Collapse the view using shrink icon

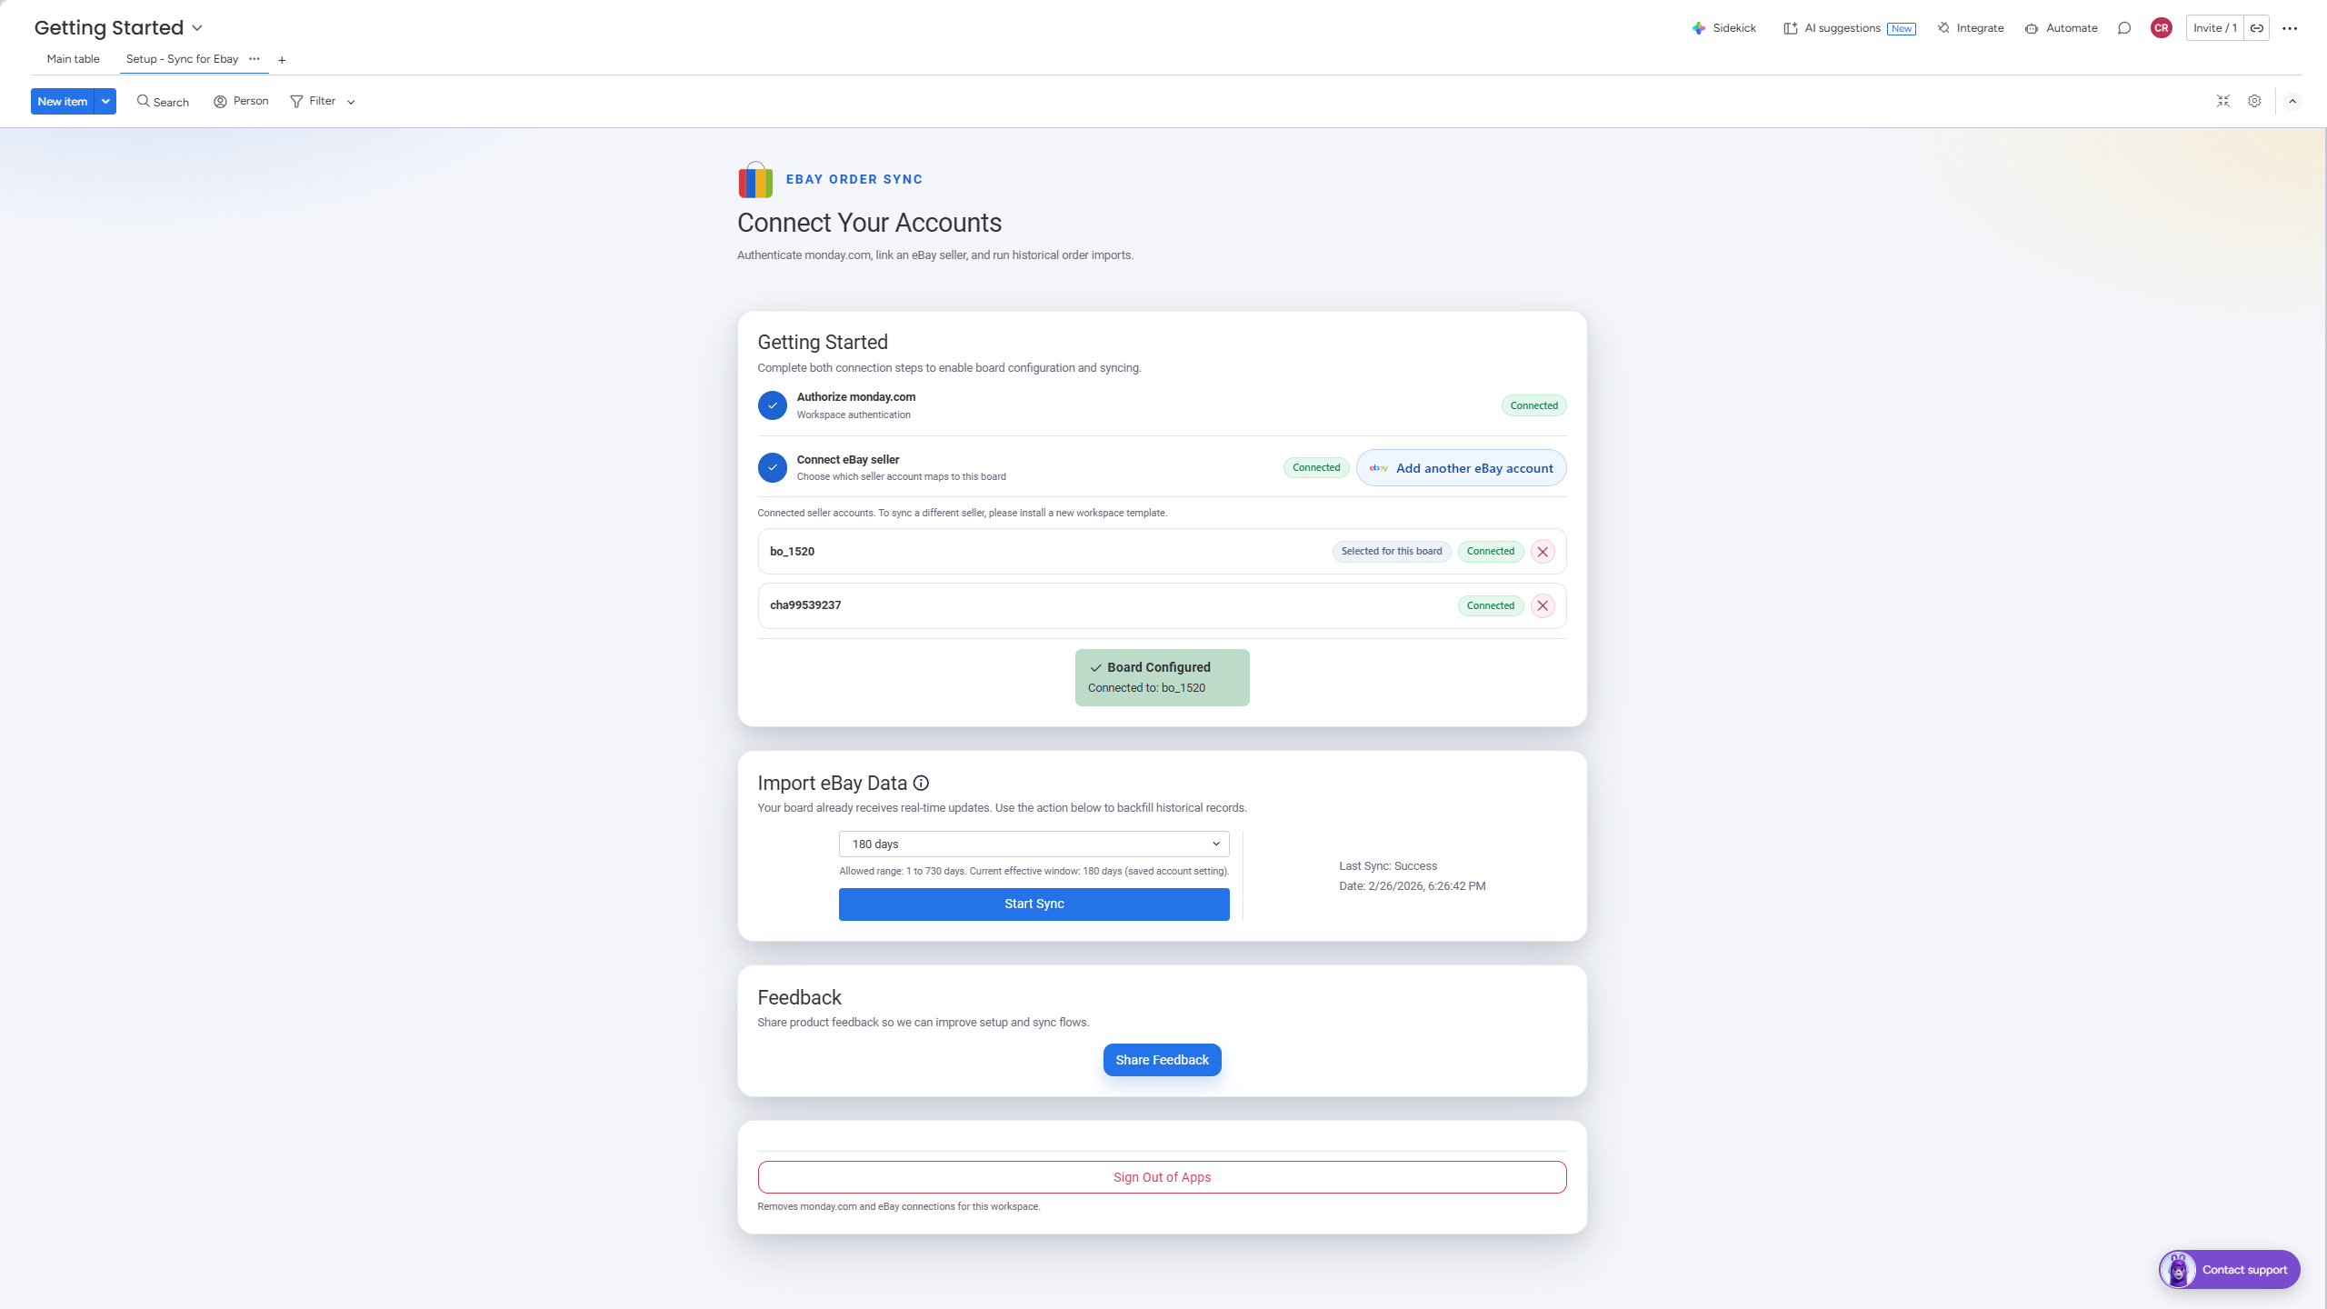point(2222,101)
